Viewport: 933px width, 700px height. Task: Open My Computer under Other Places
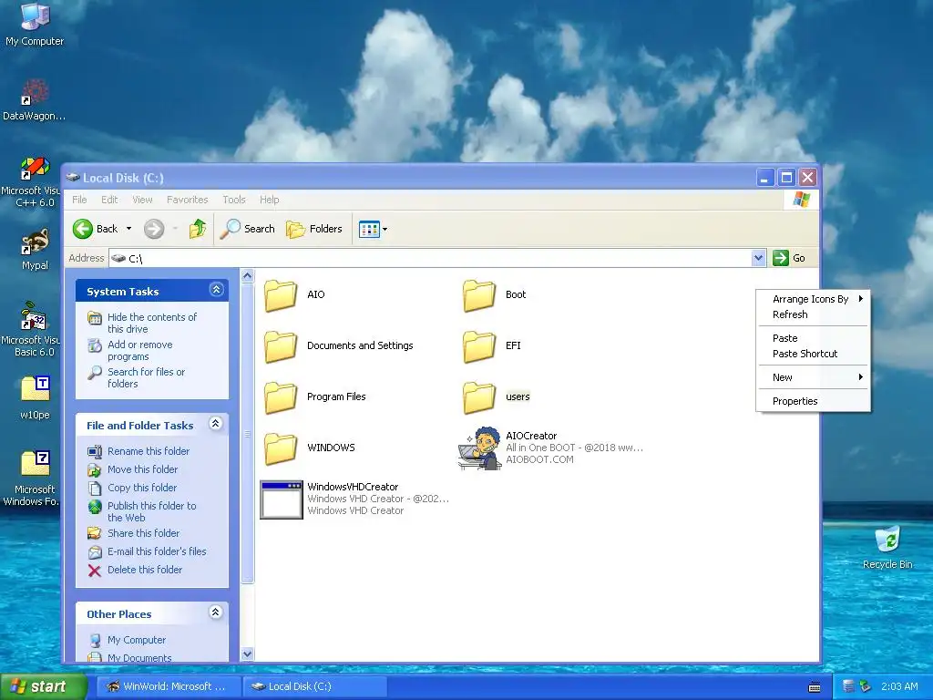point(137,640)
